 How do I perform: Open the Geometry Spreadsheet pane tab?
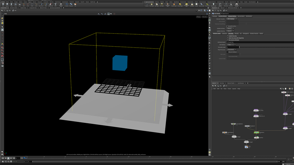55,8
